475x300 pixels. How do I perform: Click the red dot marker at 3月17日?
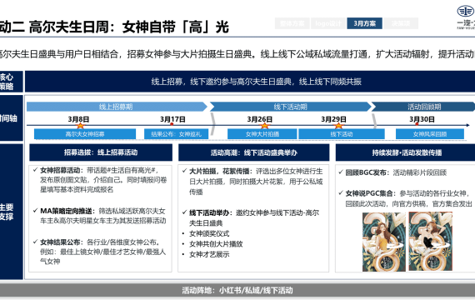pyautogui.click(x=172, y=124)
